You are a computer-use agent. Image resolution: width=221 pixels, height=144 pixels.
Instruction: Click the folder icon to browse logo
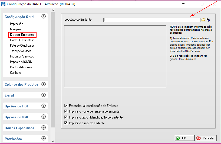203,20
